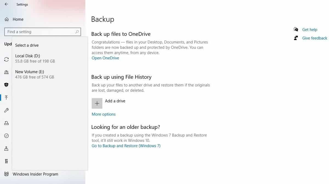Viewport: 329px width, 184px height.
Task: Open Troubleshoot using the wrench icon
Action: point(6,110)
